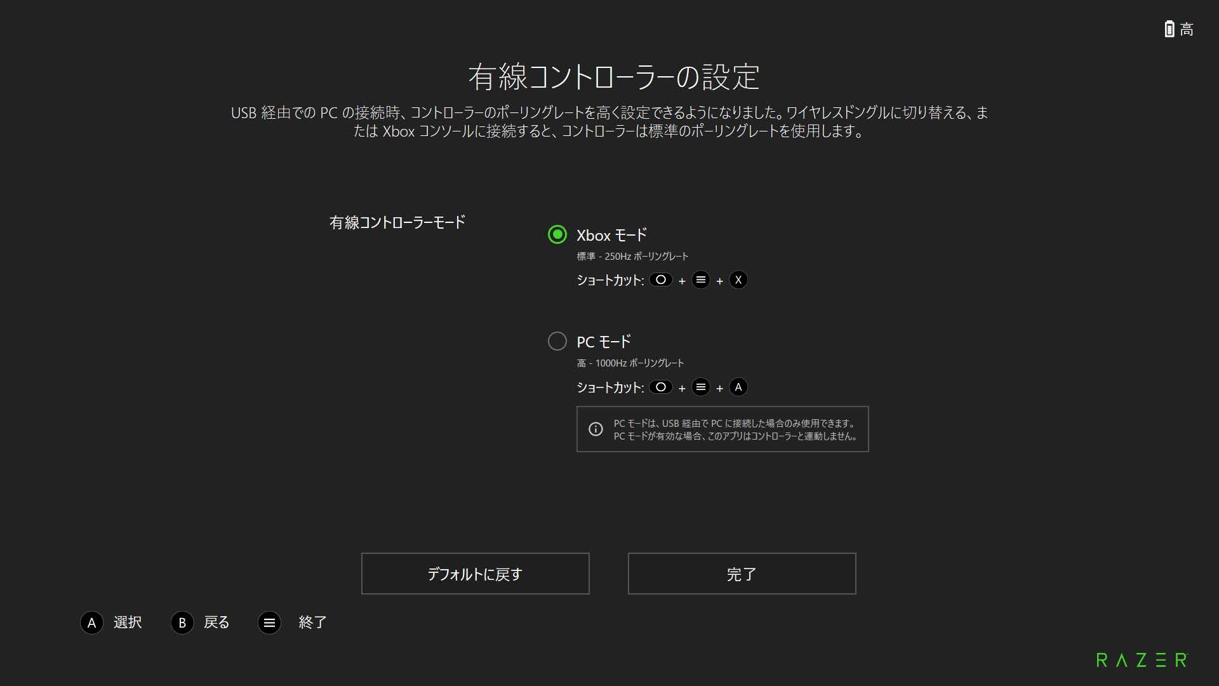Click the B button icon beside 戻る
The image size is (1219, 686).
(182, 622)
